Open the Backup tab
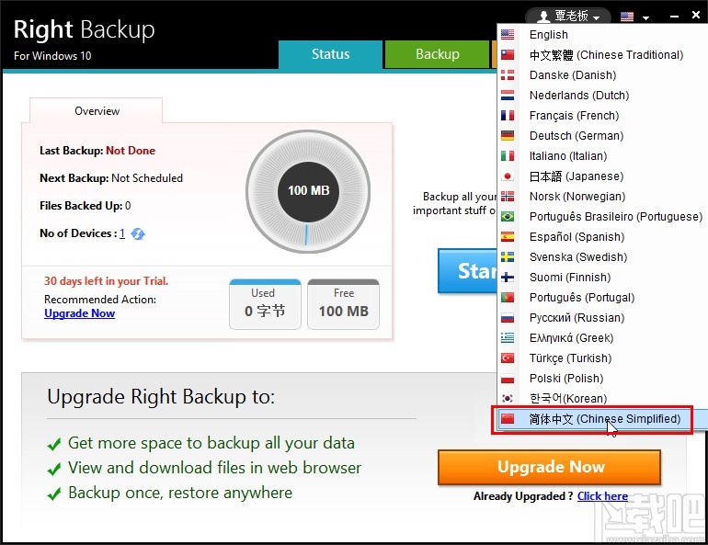Viewport: 708px width, 545px height. point(437,54)
